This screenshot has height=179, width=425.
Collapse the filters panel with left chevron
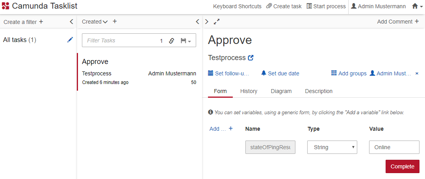pyautogui.click(x=71, y=22)
